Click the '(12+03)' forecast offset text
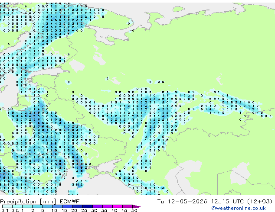Screen dimensions: 275x212 pos(260,202)
